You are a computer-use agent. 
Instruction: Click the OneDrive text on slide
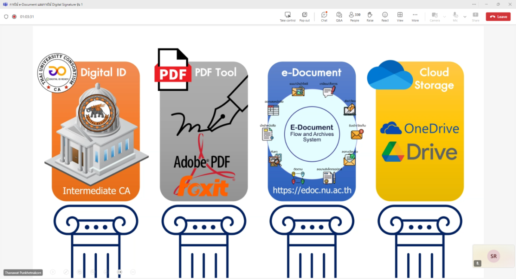pyautogui.click(x=432, y=128)
